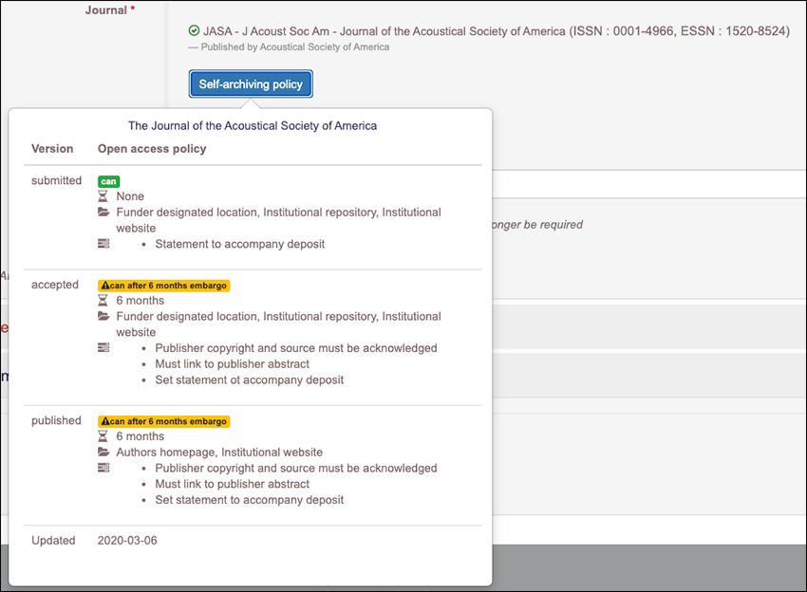This screenshot has height=592, width=807.
Task: Click the folder icon in accepted row
Action: (x=103, y=316)
